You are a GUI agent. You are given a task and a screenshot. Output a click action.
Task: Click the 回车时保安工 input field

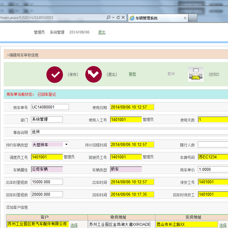[x=213, y=195]
